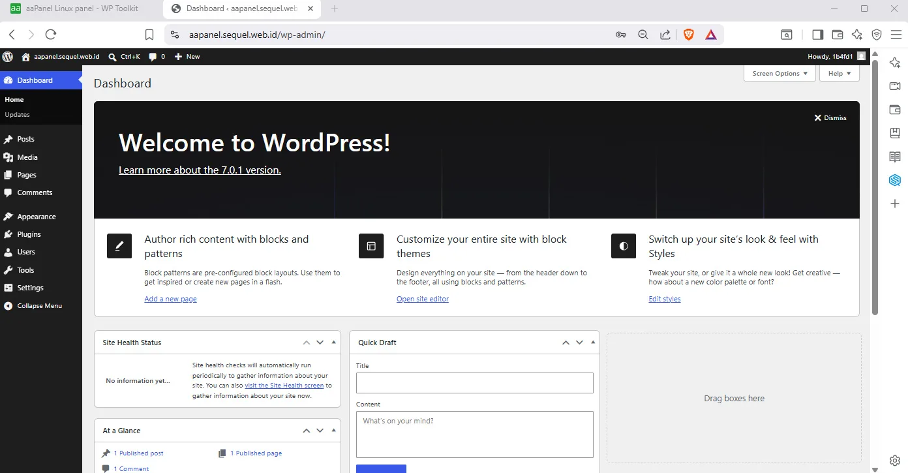Screen dimensions: 908x473
Task: Move the Site Health Status box down
Action: pos(320,343)
